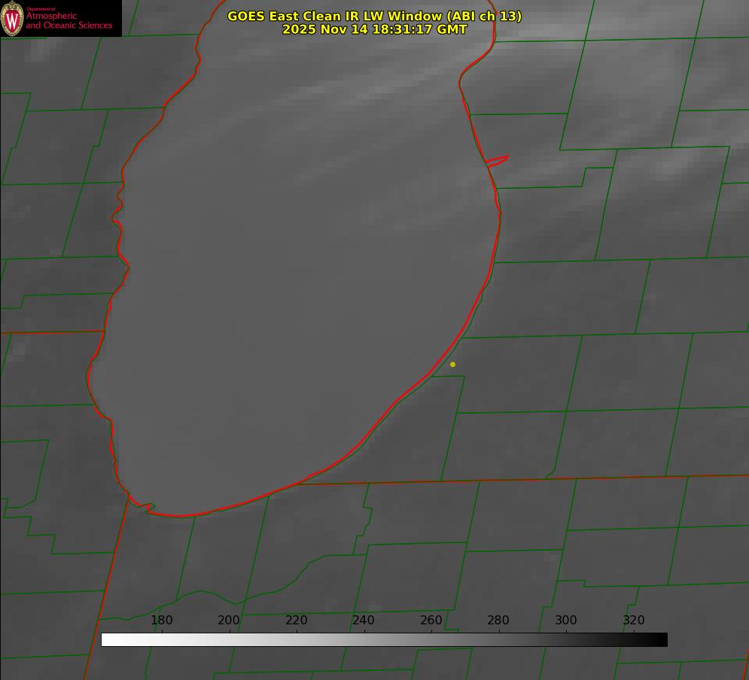Click the 320 colorbar tick label
Viewport: 749px width, 680px height.
tap(634, 621)
